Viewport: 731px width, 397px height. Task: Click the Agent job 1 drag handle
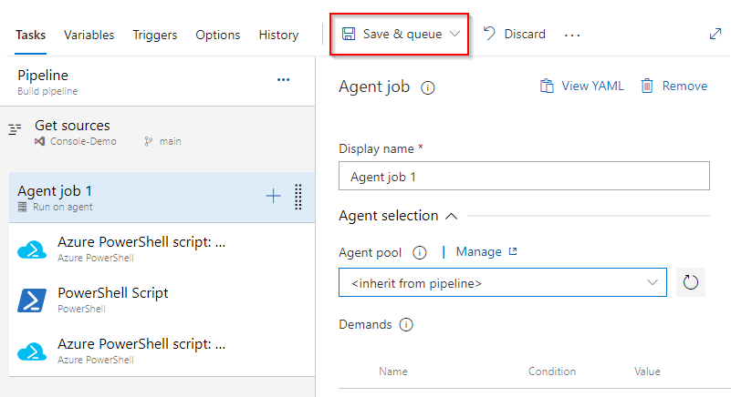tap(298, 197)
